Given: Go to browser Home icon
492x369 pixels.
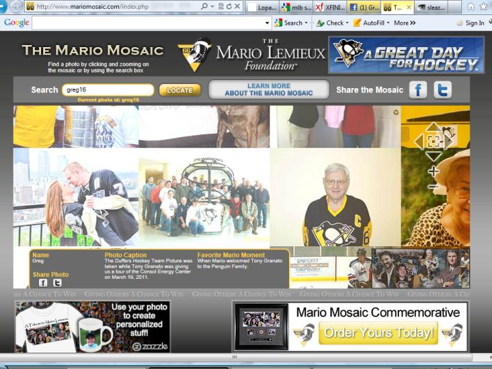Looking at the screenshot, I should [471, 7].
